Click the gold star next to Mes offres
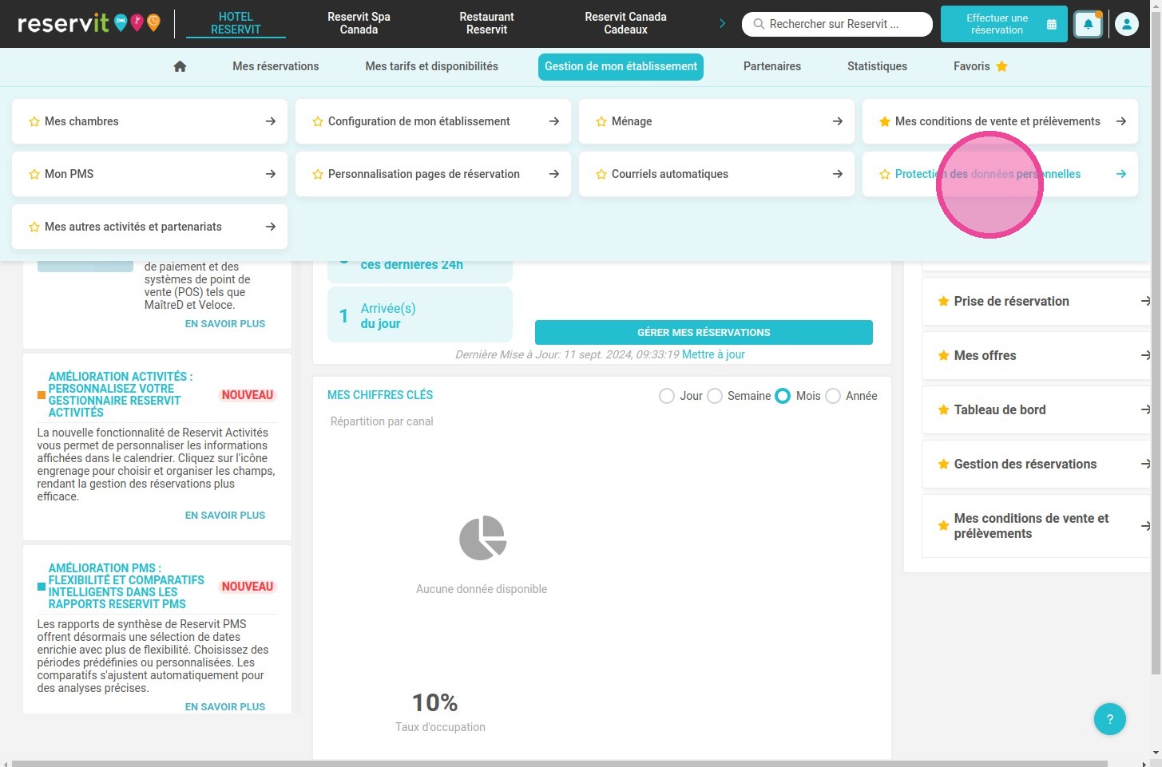Viewport: 1162px width, 767px height. (x=943, y=355)
